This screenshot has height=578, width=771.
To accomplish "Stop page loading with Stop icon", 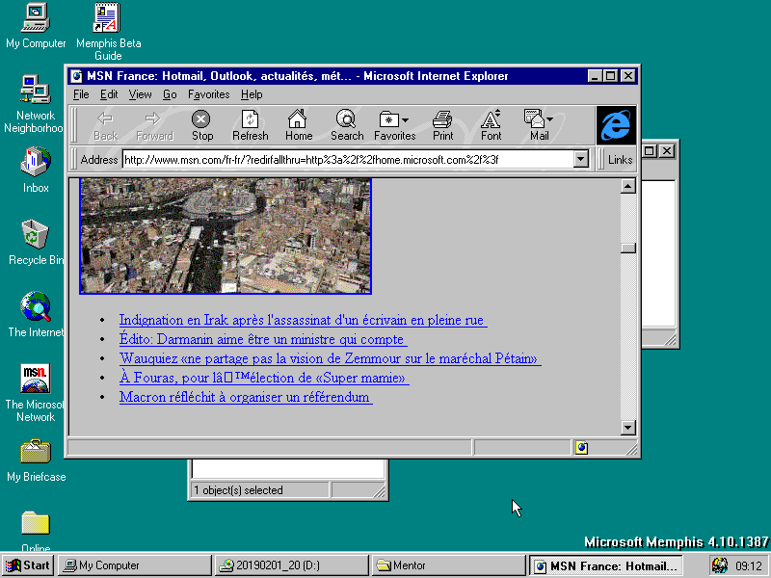I will tap(201, 125).
